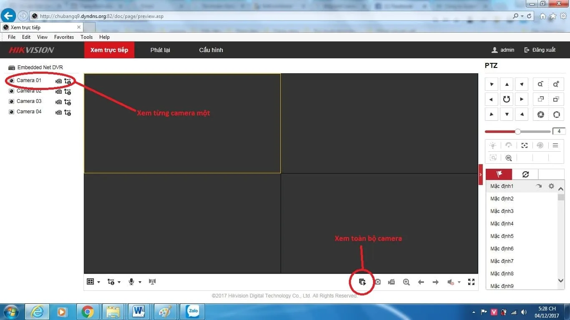Enable recording for Camera 03
The height and width of the screenshot is (320, 570).
(x=59, y=102)
